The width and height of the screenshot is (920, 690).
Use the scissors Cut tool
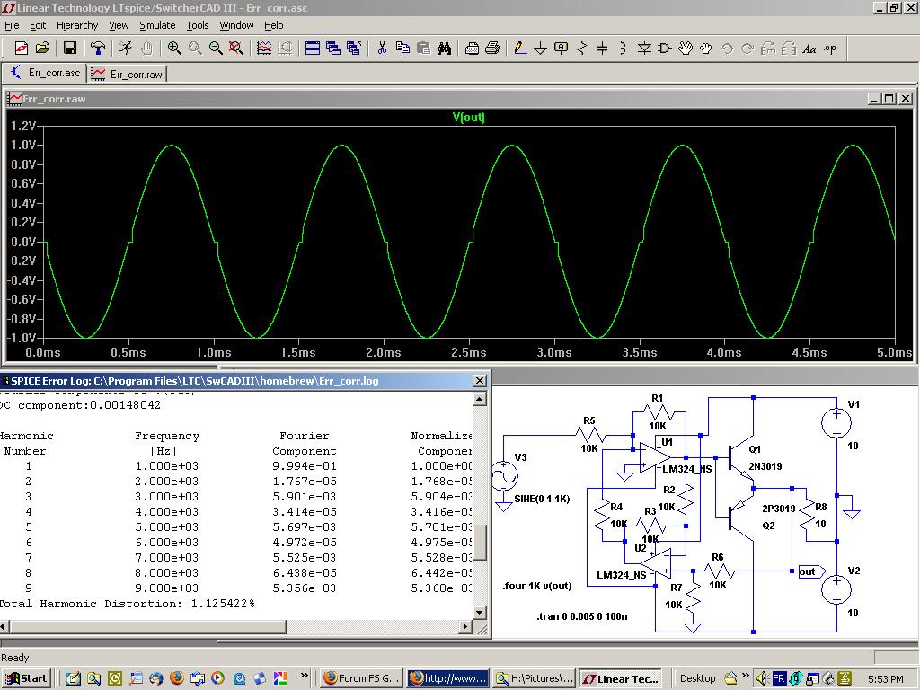pos(382,49)
